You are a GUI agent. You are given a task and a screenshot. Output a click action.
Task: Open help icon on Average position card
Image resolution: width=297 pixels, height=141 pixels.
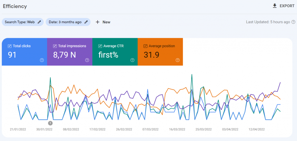click(x=178, y=60)
